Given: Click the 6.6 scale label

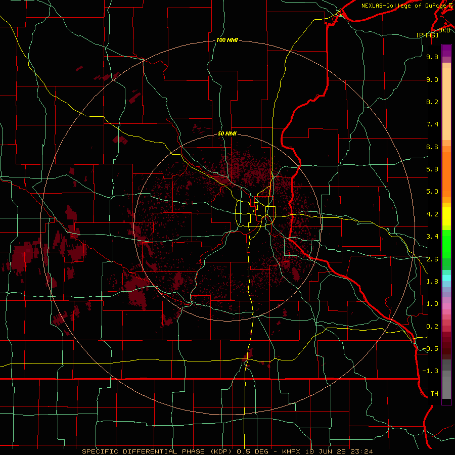Looking at the screenshot, I should point(432,147).
